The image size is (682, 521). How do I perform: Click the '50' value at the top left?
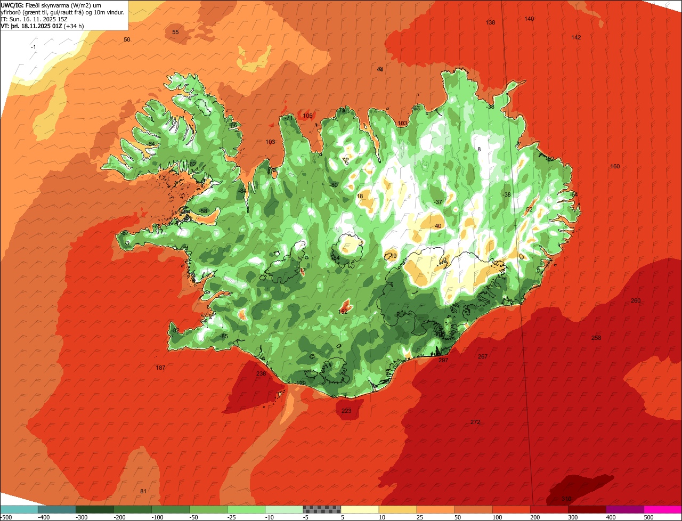click(127, 39)
